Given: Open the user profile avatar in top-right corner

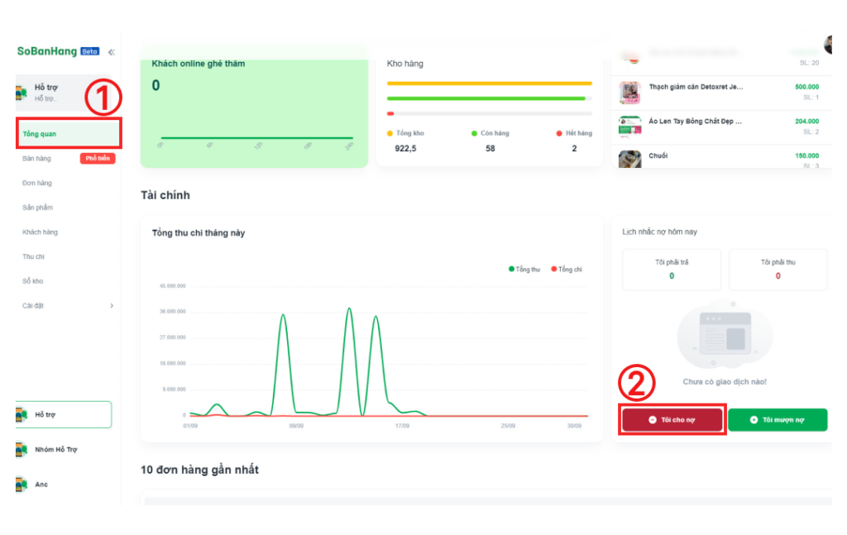Looking at the screenshot, I should (829, 45).
